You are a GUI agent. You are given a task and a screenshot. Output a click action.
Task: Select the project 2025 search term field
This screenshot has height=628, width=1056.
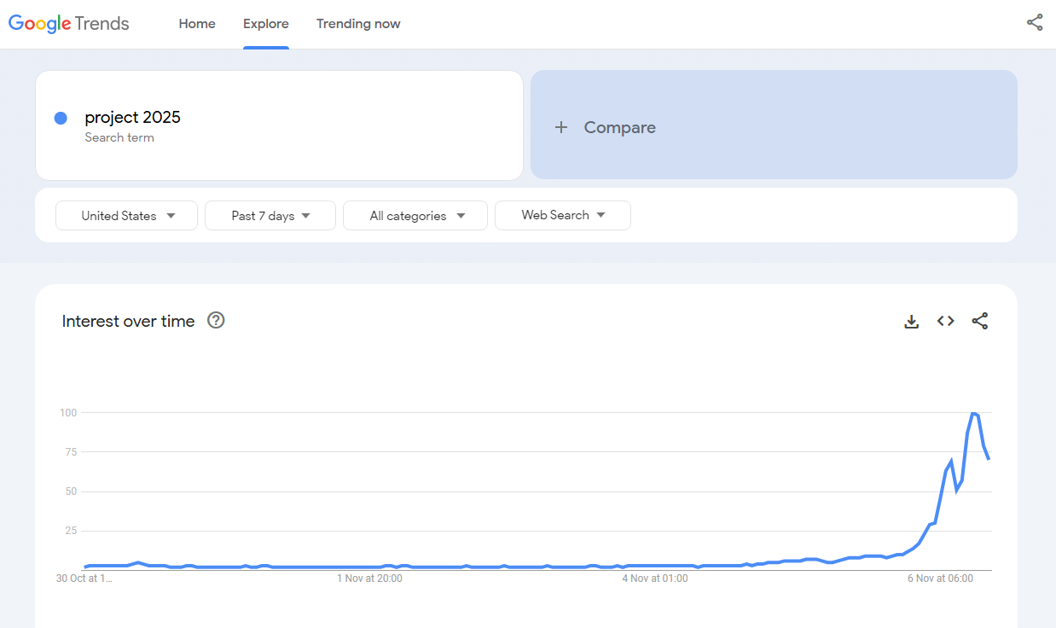[279, 125]
